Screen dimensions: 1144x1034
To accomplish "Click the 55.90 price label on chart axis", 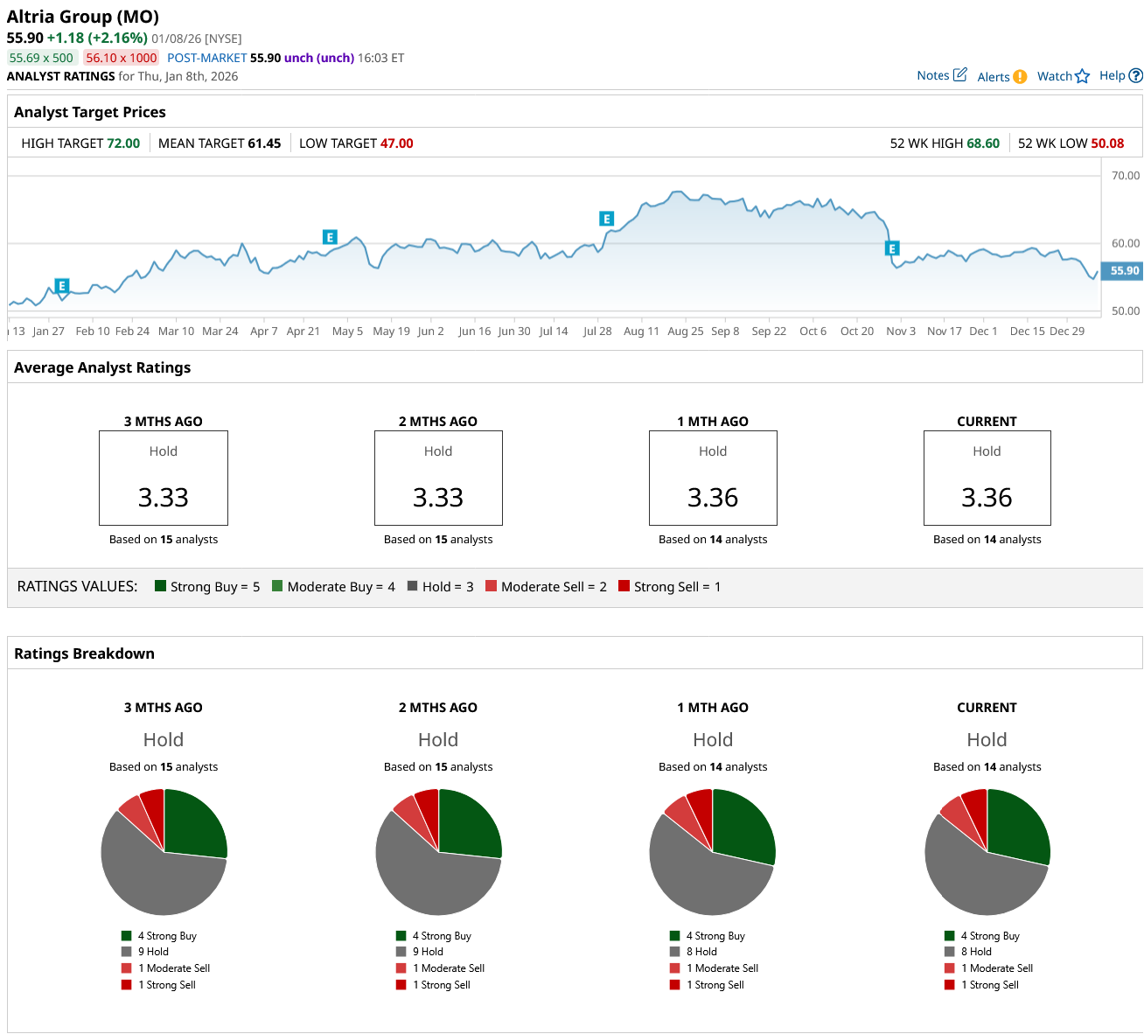I will click(x=1124, y=271).
